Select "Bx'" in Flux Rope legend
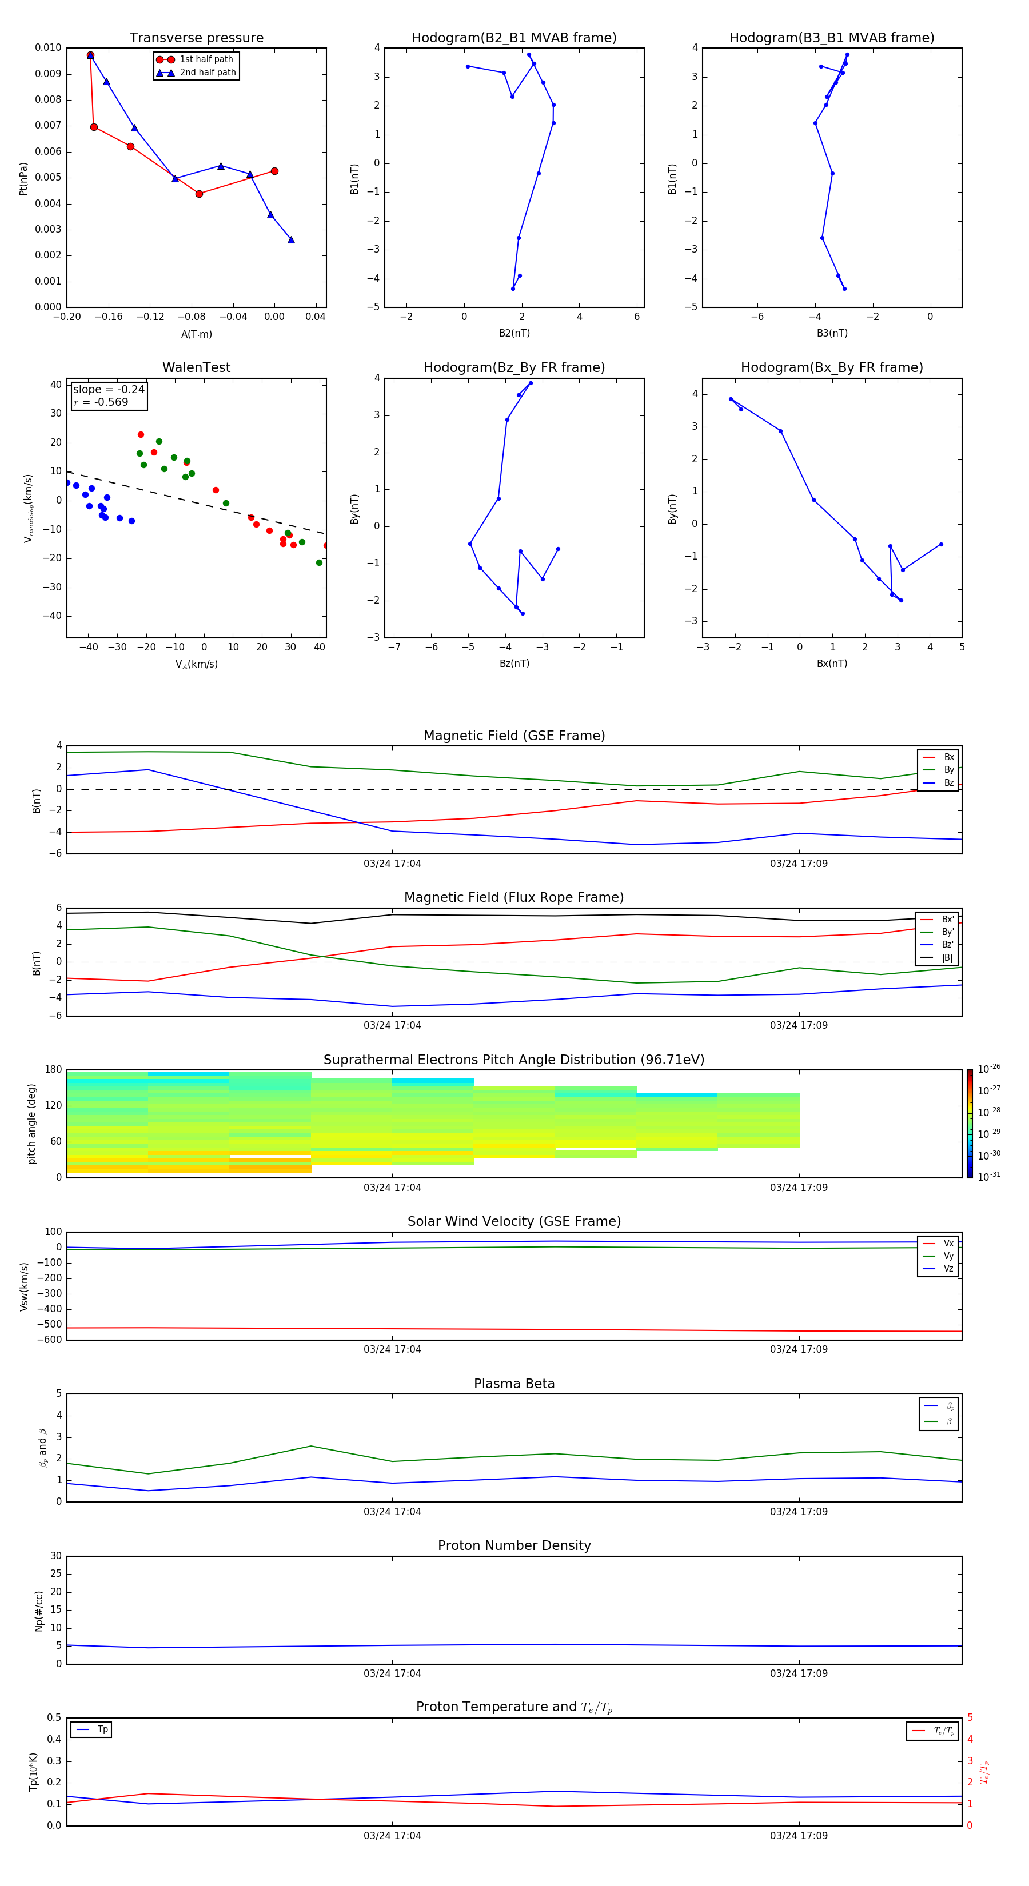 pos(938,920)
